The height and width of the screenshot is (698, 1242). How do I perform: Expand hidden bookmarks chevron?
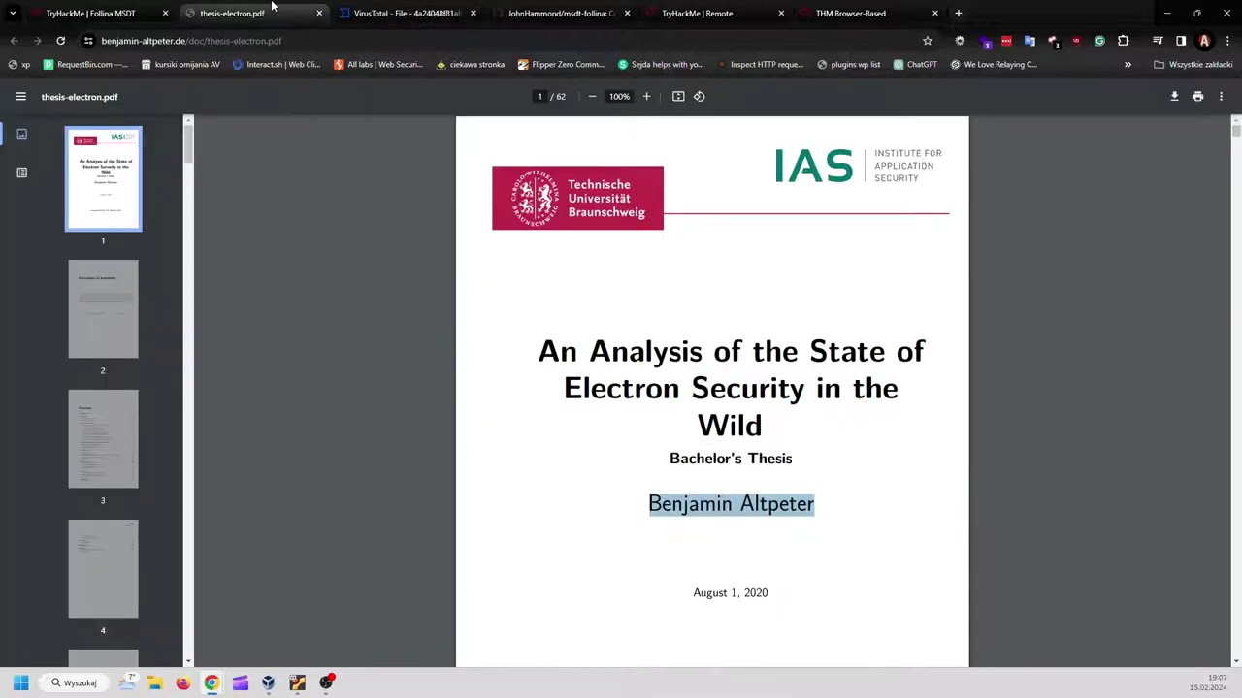point(1128,65)
